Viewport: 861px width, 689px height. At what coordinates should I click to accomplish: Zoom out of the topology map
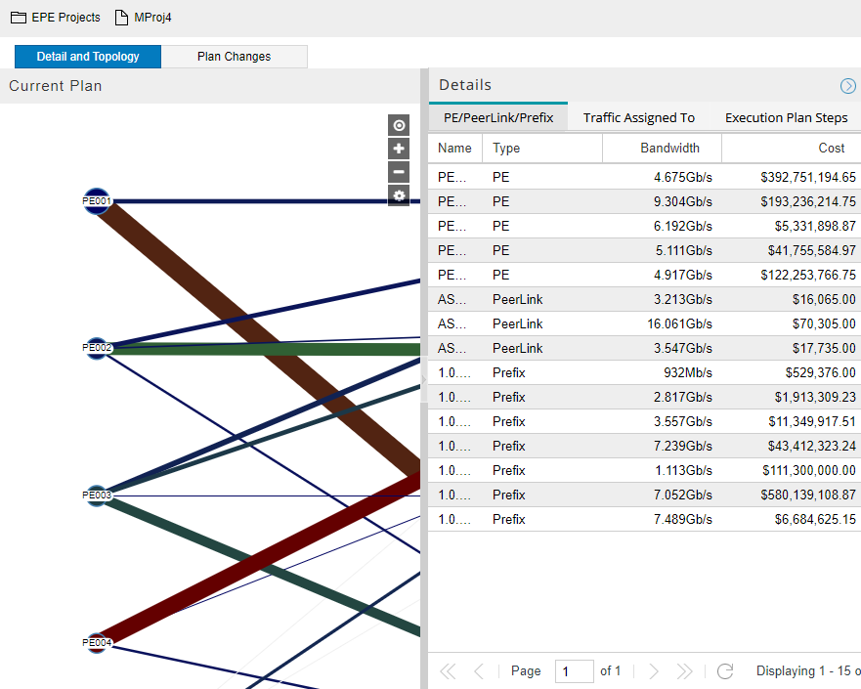click(399, 172)
